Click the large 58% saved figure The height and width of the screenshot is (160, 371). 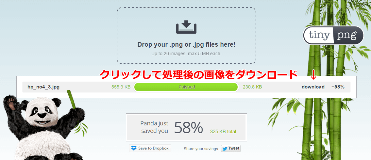[x=189, y=128]
